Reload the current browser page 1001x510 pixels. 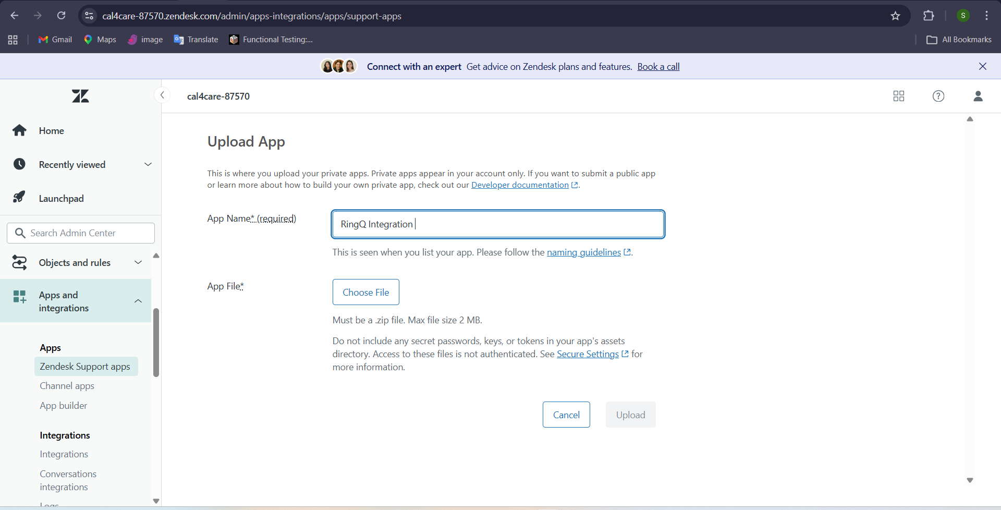[62, 16]
